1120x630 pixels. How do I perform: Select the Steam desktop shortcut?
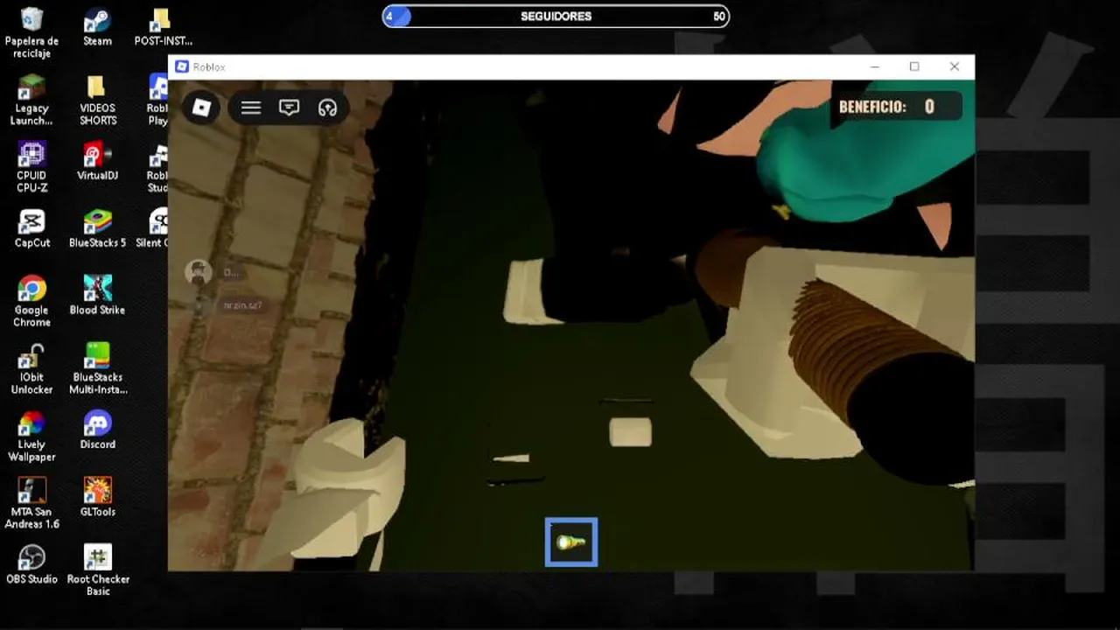(97, 27)
